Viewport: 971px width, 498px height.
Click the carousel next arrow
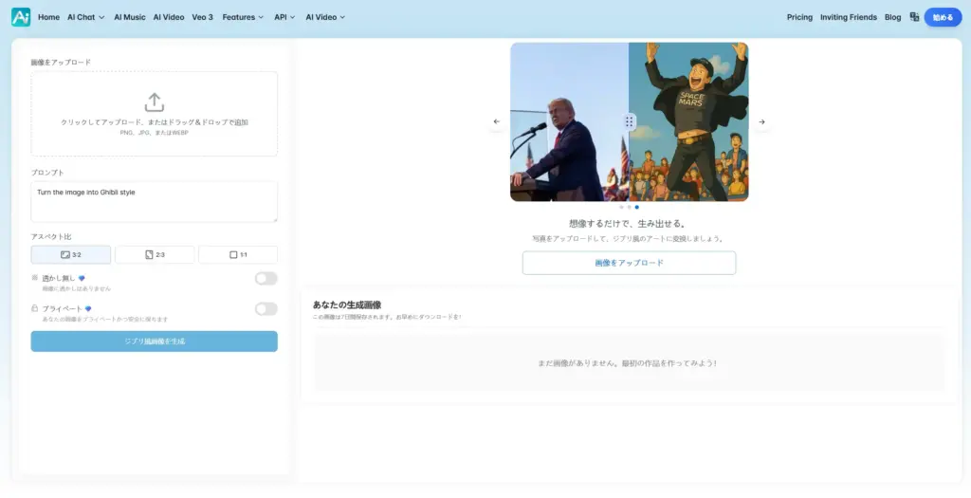point(761,122)
